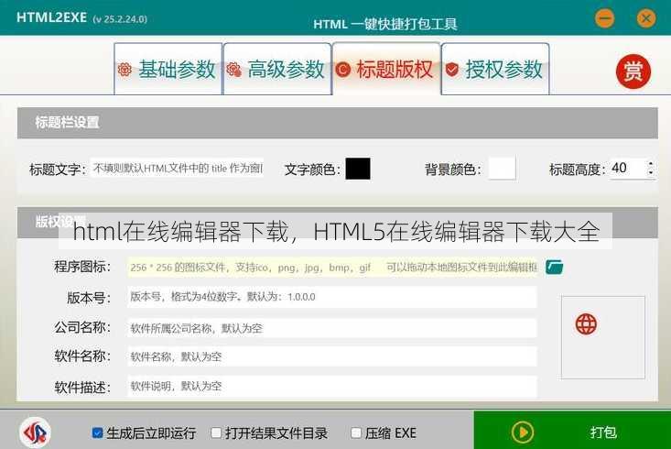This screenshot has width=671, height=449.
Task: Click the orange minimize button
Action: 605,19
